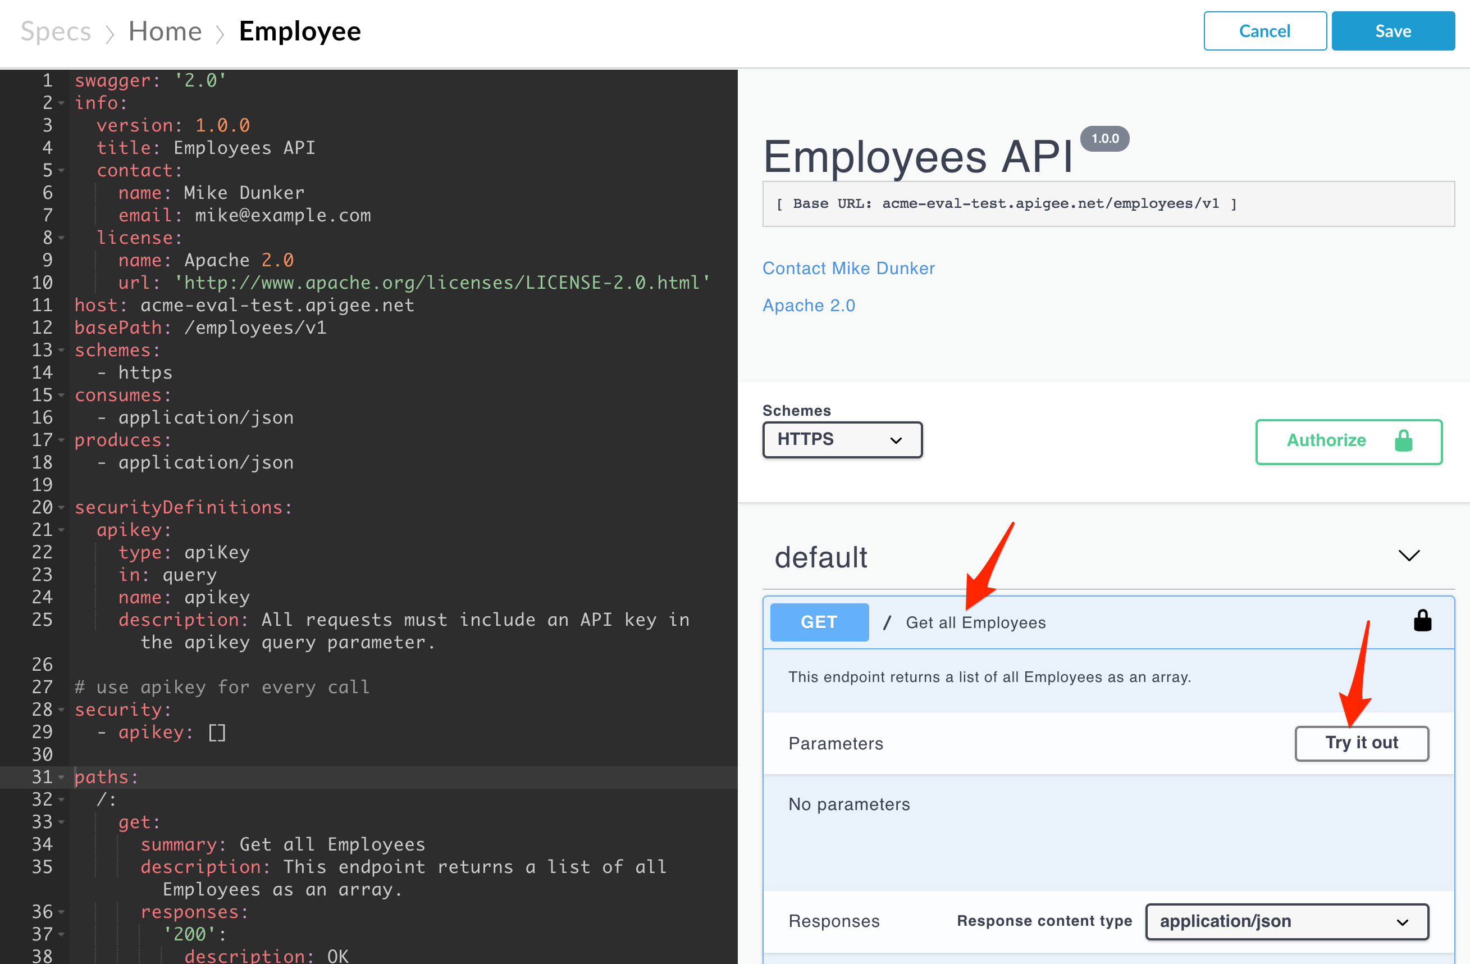The height and width of the screenshot is (964, 1470).
Task: Click '- apikey: []' line in editor
Action: click(x=162, y=733)
